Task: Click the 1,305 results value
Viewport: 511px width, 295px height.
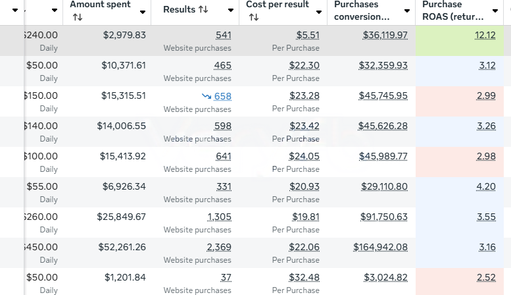Action: [219, 217]
